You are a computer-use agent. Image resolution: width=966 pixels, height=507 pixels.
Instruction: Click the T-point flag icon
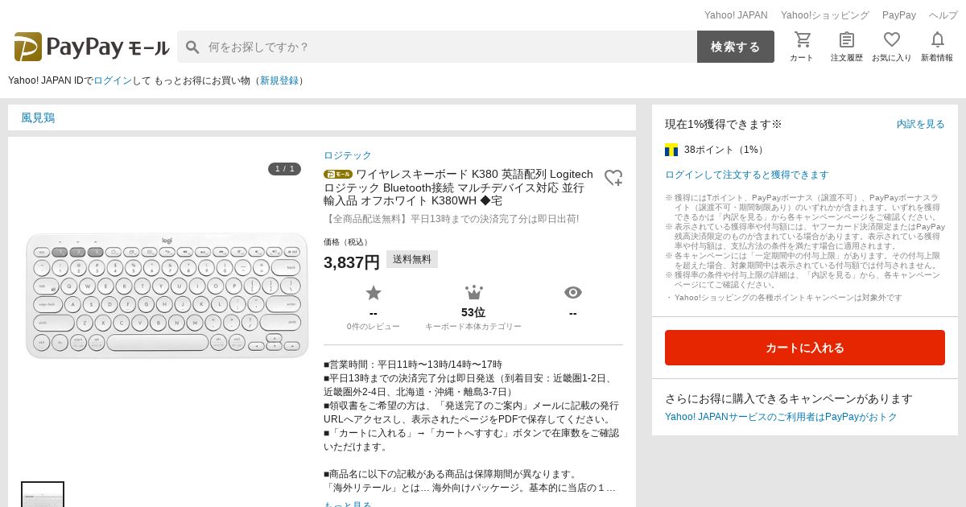[x=671, y=150]
